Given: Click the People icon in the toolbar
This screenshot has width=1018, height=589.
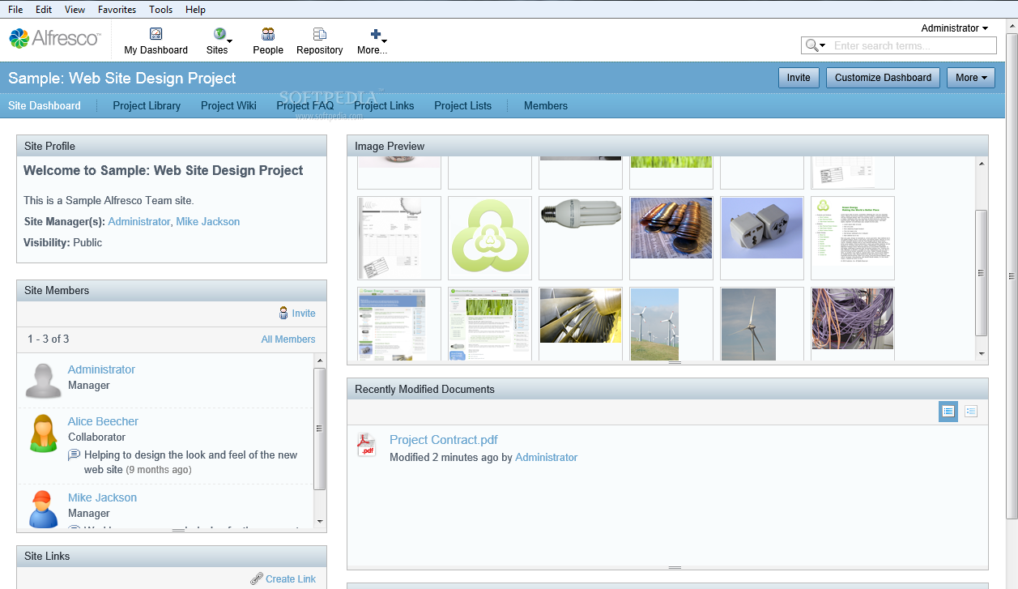Looking at the screenshot, I should click(x=267, y=34).
